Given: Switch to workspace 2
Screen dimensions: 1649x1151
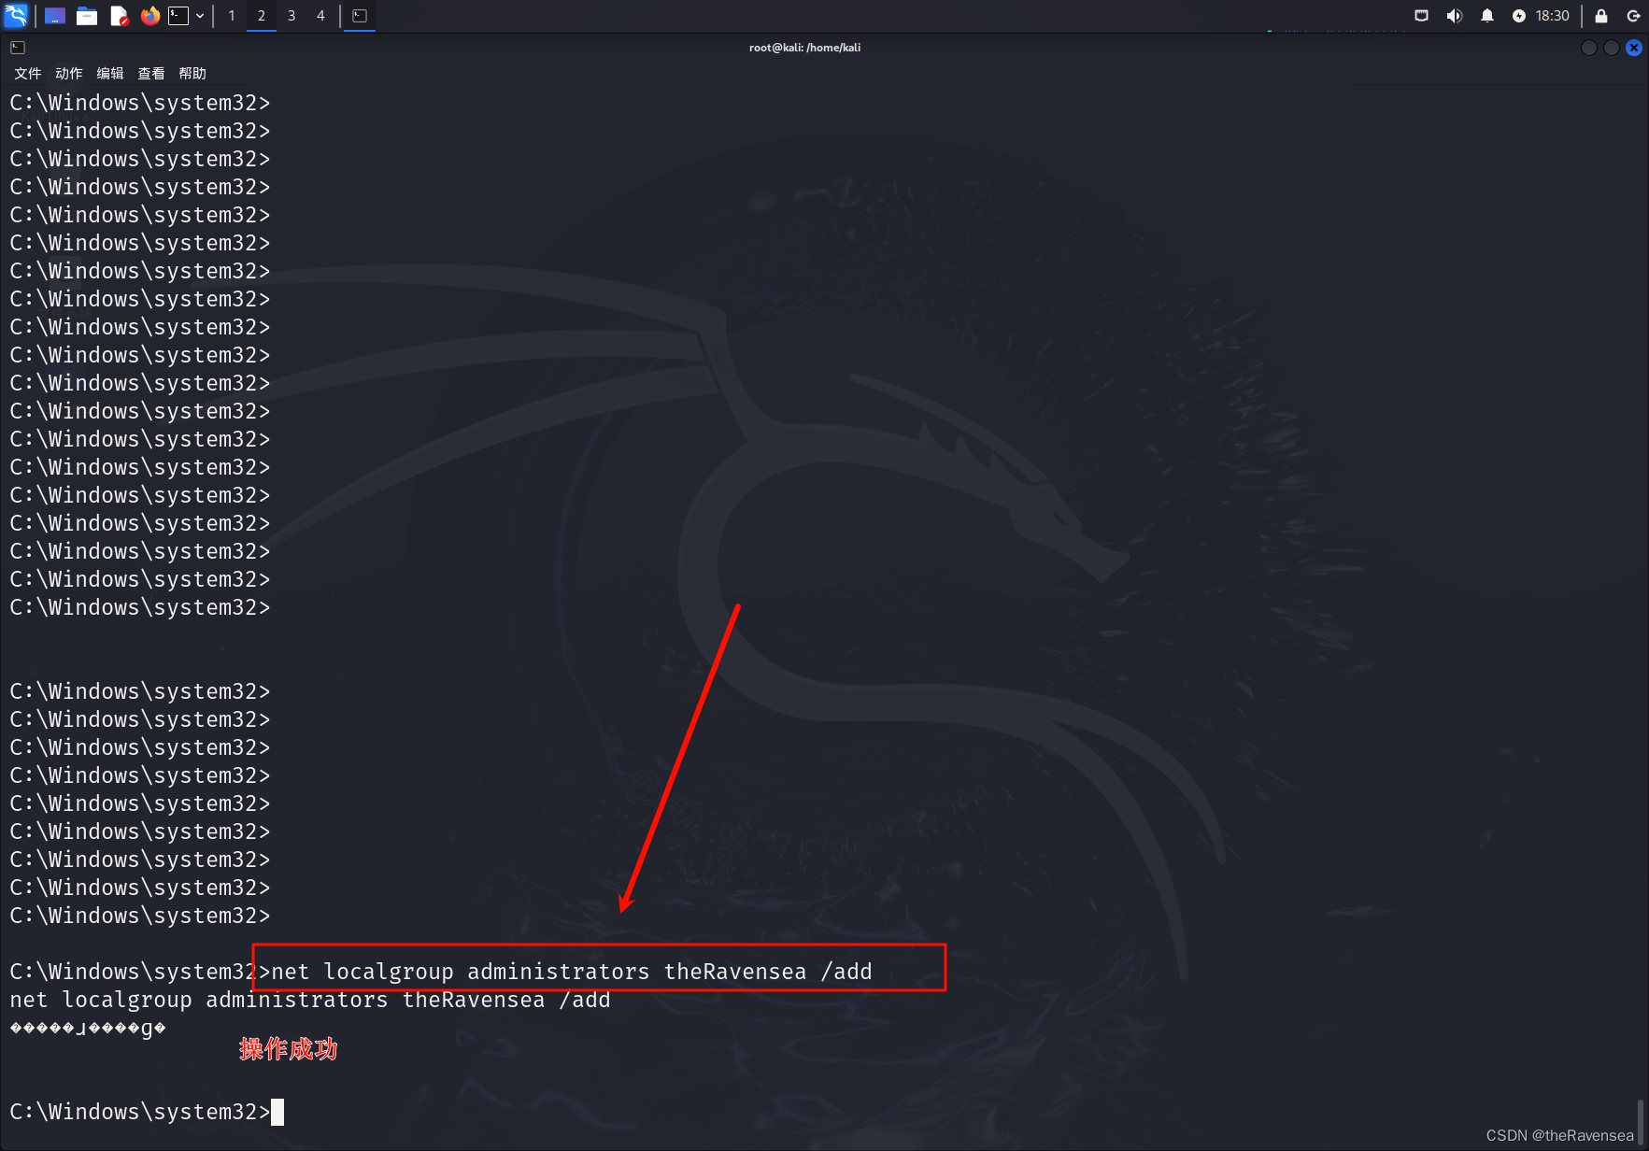Looking at the screenshot, I should click(262, 16).
